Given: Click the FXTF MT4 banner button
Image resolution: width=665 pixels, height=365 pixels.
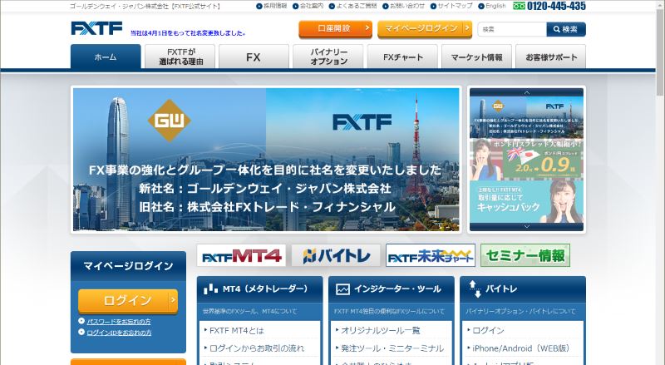Looking at the screenshot, I should click(241, 255).
